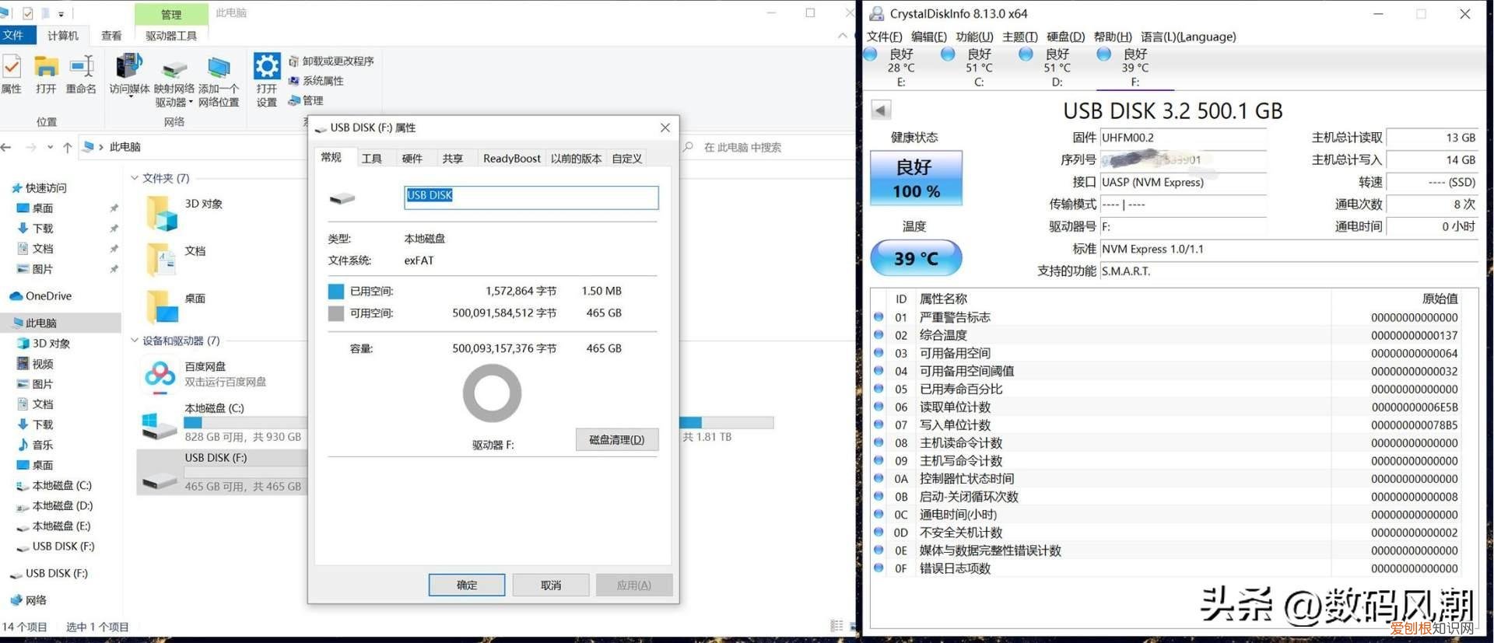Switch to Previous Versions tab
The width and height of the screenshot is (1494, 643).
[576, 159]
